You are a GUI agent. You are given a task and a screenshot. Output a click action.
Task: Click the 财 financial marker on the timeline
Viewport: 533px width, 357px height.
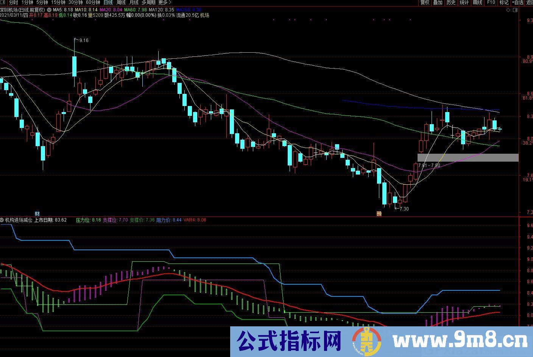point(37,214)
